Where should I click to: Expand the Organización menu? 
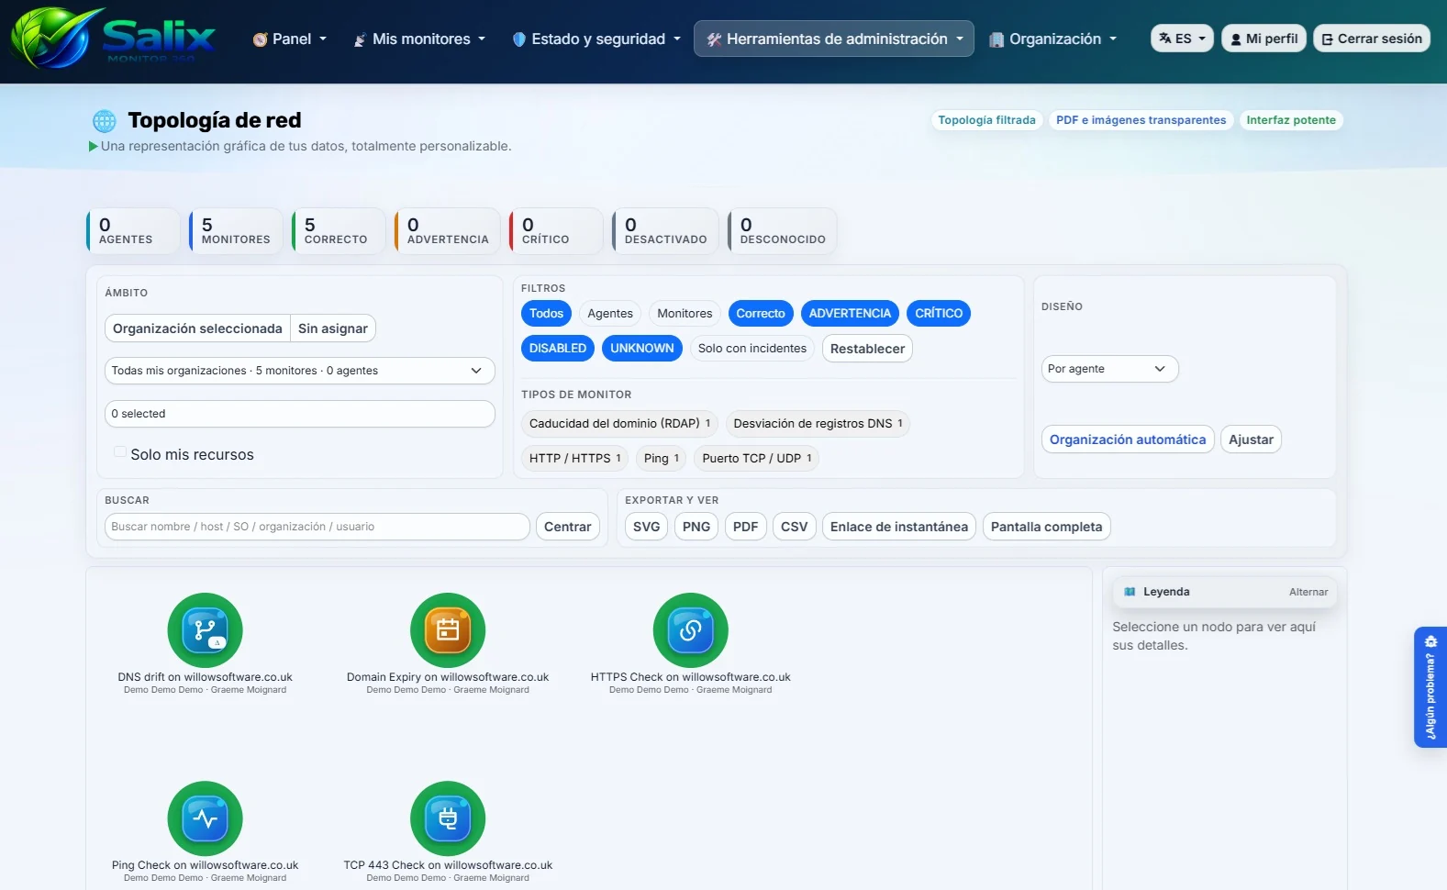[1053, 39]
